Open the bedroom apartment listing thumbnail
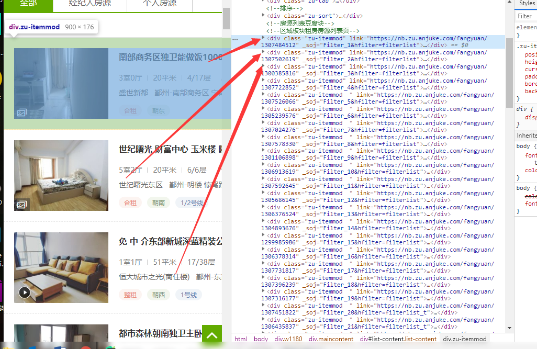Screen dimensions: 537x349 (61, 175)
